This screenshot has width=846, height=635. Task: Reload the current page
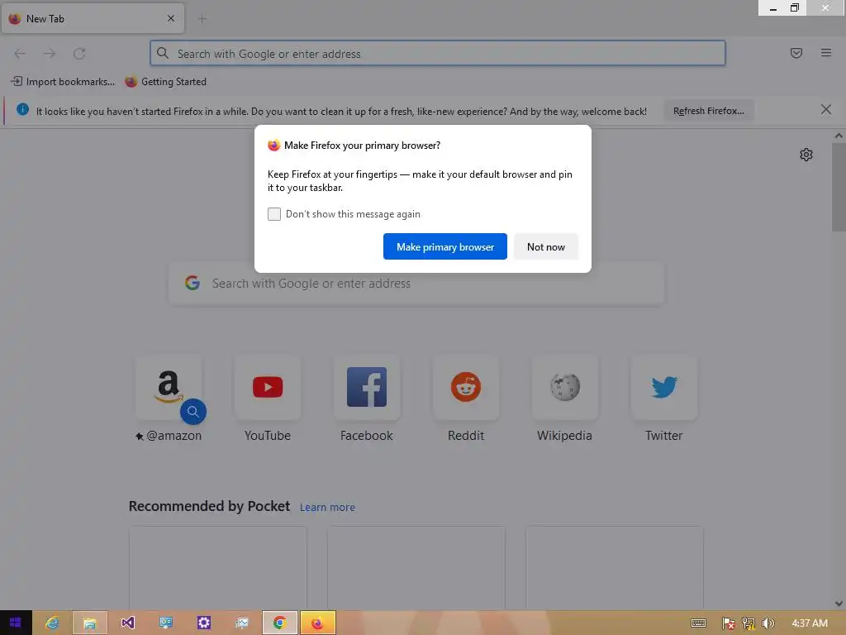pyautogui.click(x=79, y=54)
